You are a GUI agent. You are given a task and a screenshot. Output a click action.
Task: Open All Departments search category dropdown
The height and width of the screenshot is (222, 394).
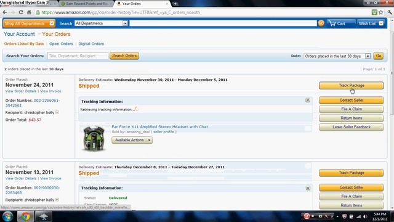coord(101,23)
